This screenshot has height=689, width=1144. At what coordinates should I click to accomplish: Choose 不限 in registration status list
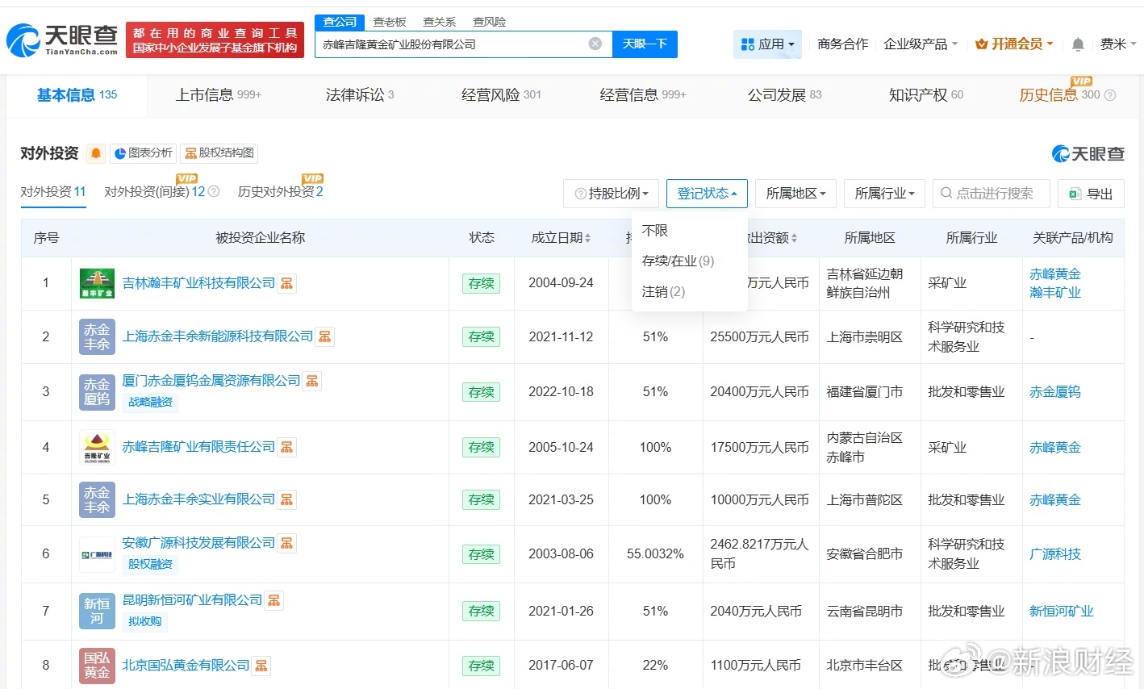tap(655, 231)
